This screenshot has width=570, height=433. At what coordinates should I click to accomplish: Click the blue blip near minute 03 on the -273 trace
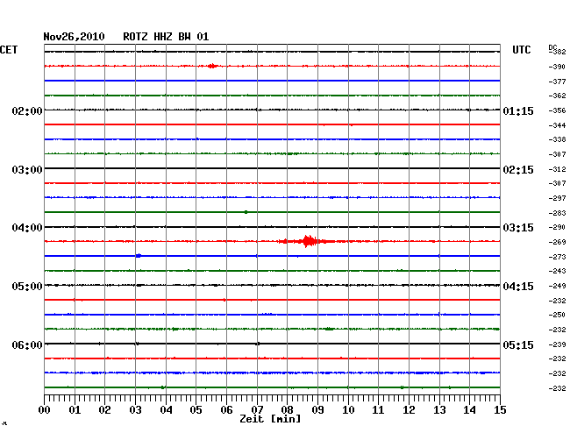point(139,256)
